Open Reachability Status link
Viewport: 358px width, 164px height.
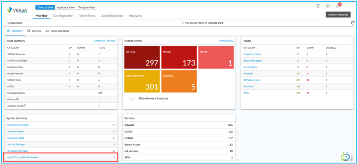click(x=252, y=61)
